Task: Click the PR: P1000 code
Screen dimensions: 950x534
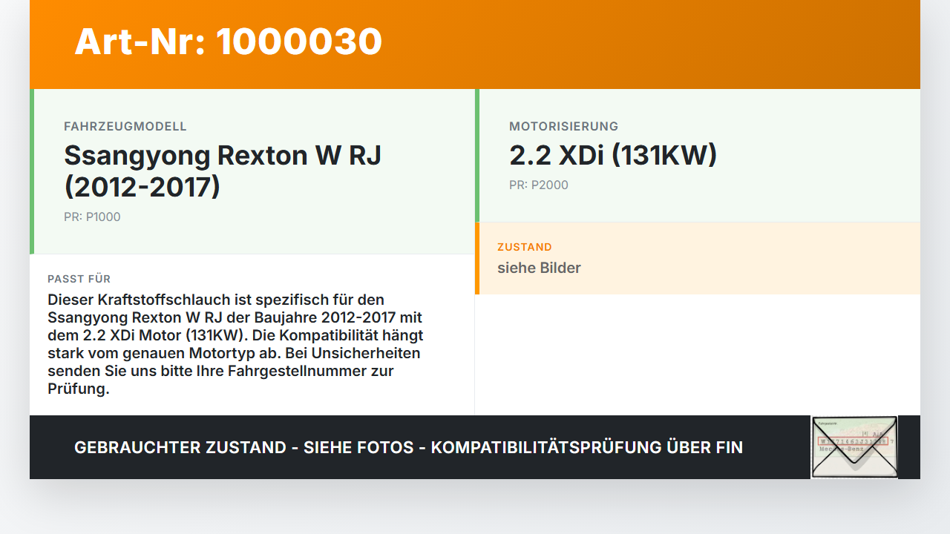Action: click(92, 217)
